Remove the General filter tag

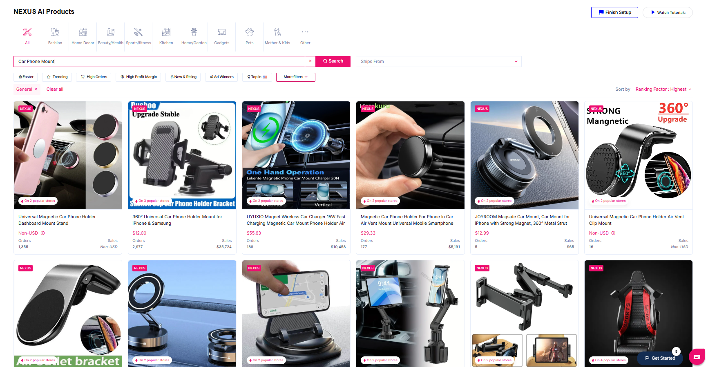(36, 89)
